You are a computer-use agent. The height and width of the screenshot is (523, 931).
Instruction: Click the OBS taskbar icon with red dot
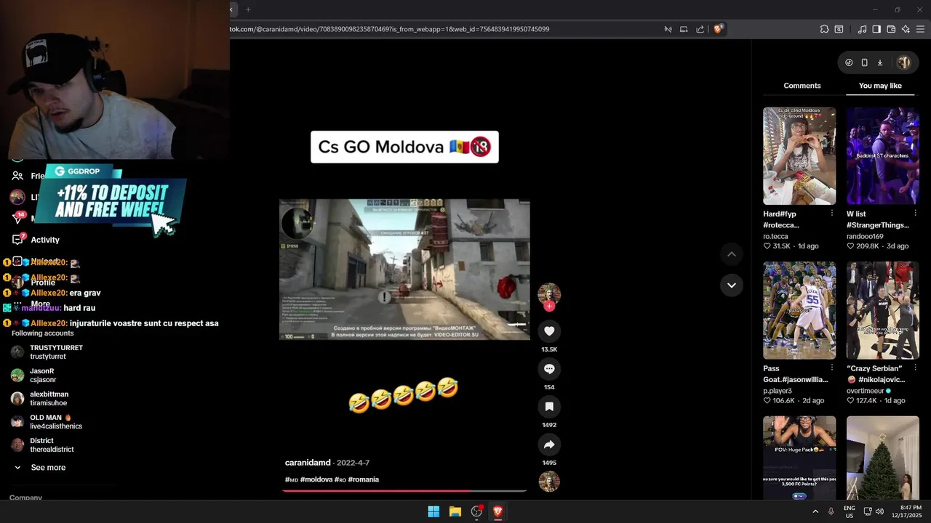(476, 511)
